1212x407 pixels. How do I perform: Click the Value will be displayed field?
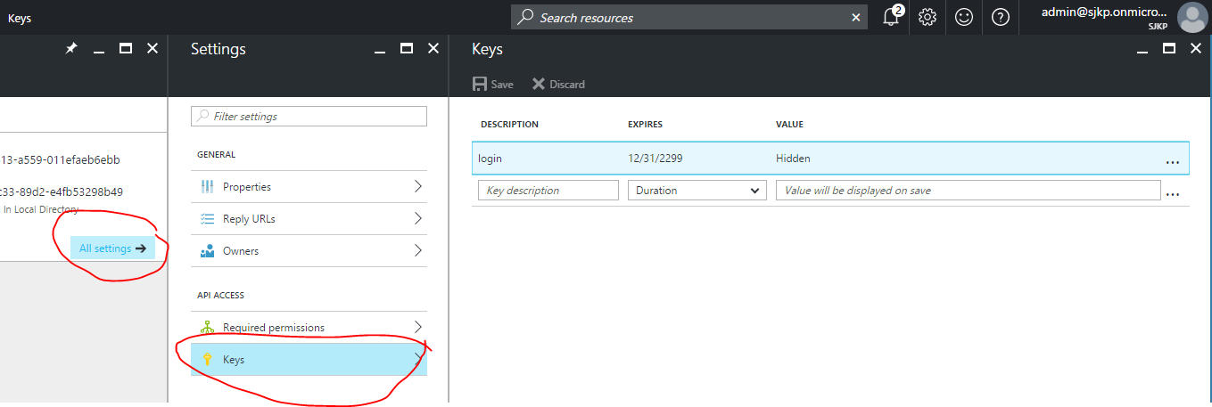[x=969, y=191]
